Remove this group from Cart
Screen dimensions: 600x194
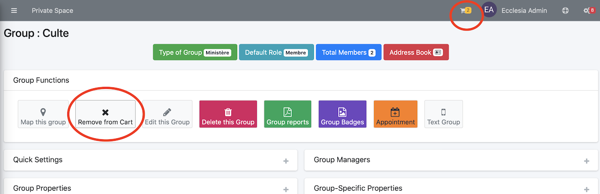point(105,114)
